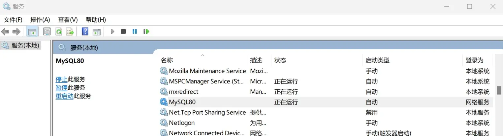Image resolution: width=503 pixels, height=136 pixels.
Task: Sort services by the 名称 column header
Action: coord(167,60)
